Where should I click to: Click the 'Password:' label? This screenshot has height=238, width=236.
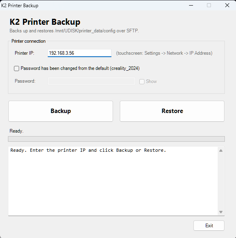coord(25,81)
